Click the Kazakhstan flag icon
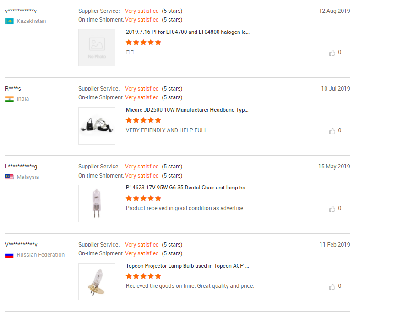 pyautogui.click(x=9, y=21)
